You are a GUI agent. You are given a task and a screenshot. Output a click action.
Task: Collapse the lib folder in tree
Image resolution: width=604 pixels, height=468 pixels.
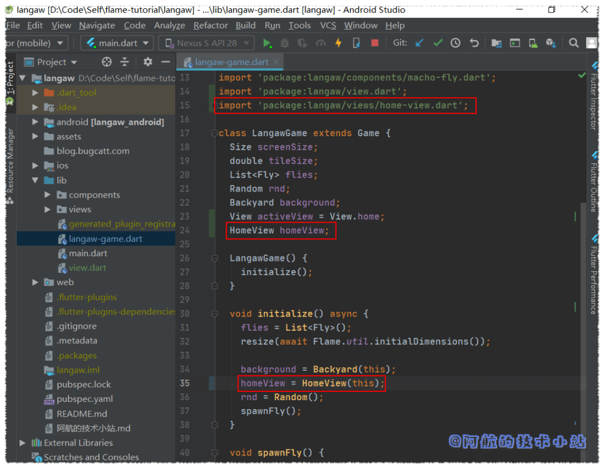[x=35, y=180]
